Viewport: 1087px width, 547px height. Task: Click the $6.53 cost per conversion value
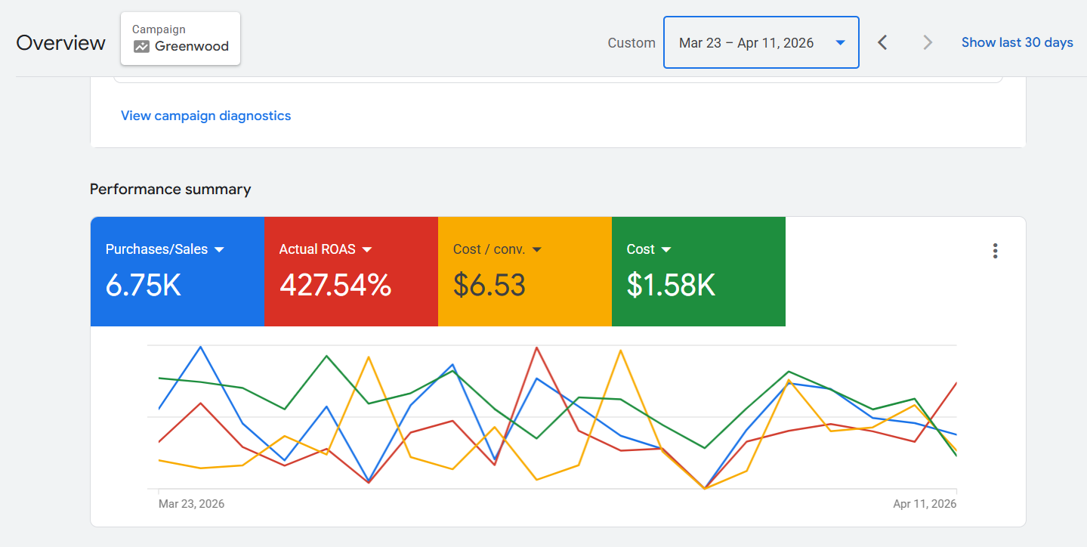click(489, 285)
